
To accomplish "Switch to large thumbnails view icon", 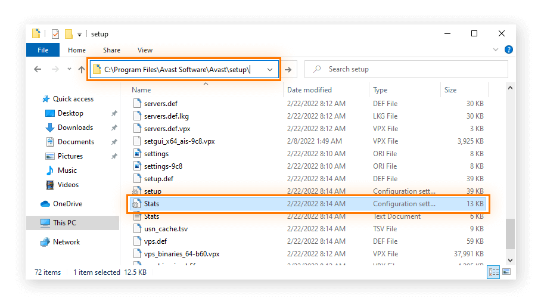I will pyautogui.click(x=506, y=272).
